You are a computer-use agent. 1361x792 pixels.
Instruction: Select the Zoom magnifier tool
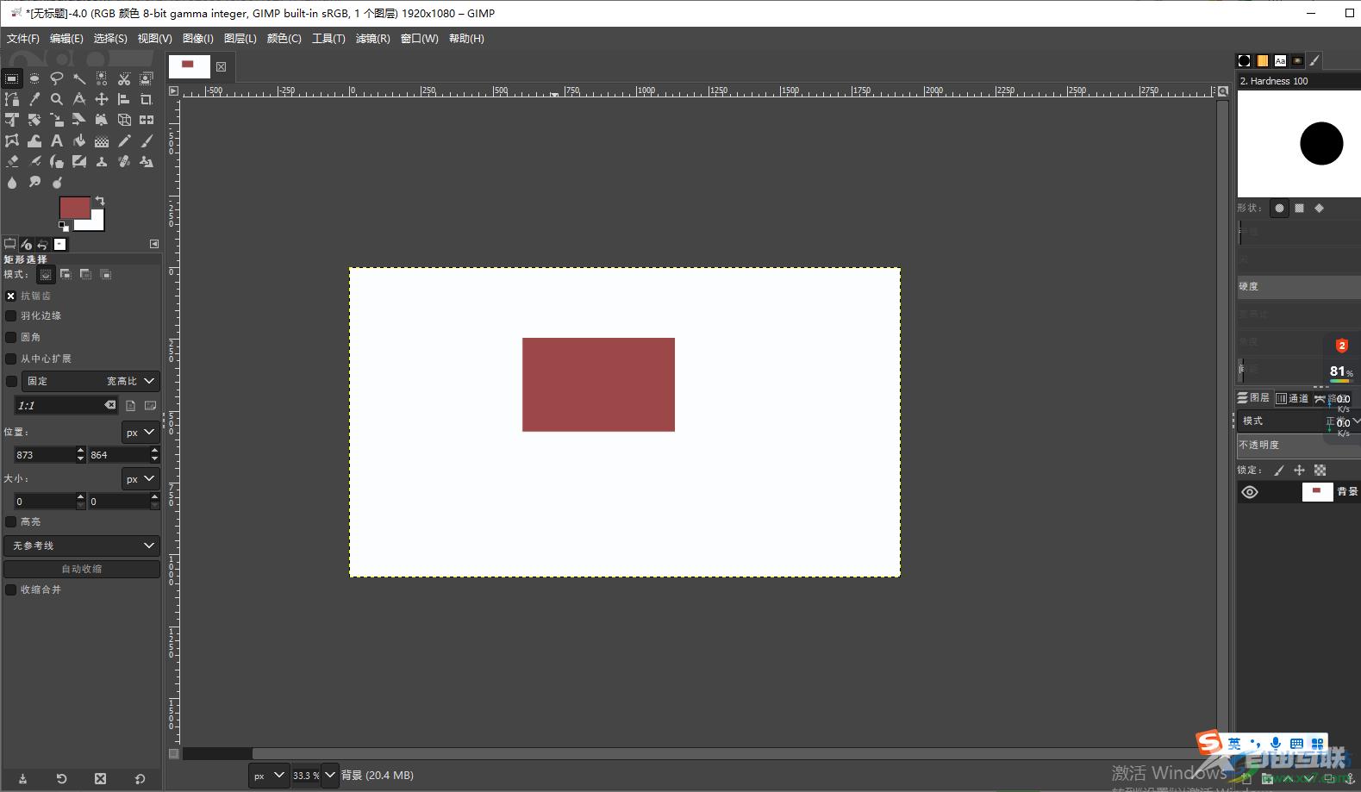[57, 99]
